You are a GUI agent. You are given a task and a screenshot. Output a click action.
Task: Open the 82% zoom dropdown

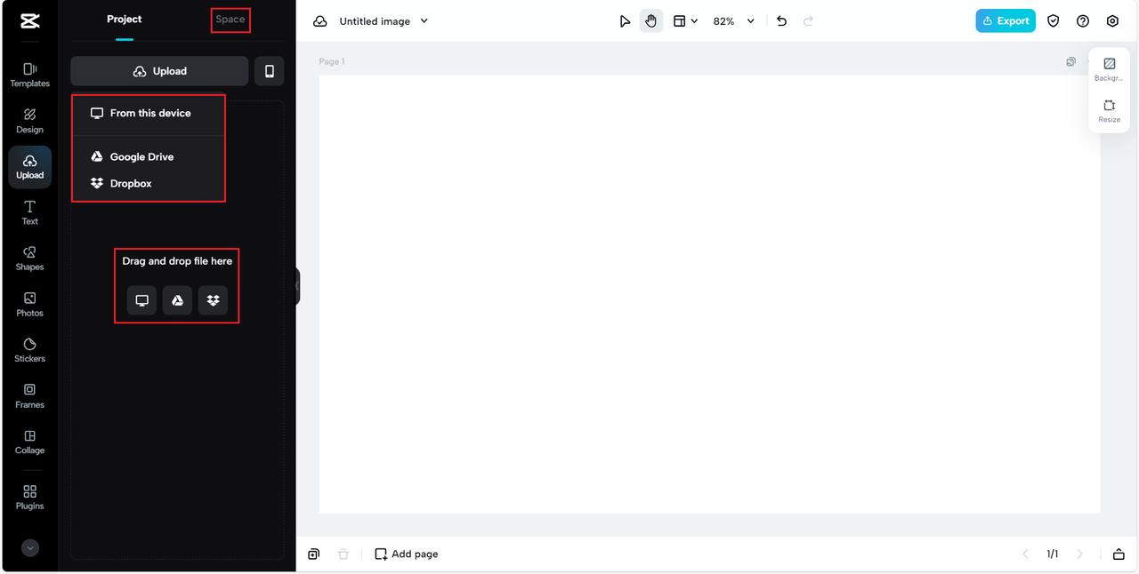(x=733, y=21)
